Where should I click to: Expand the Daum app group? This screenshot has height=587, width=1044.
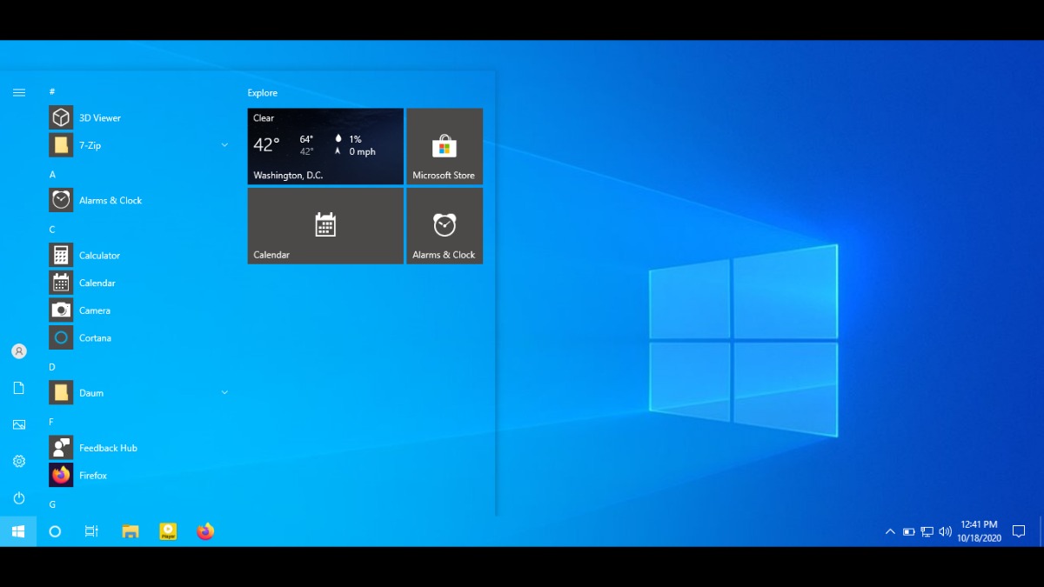pyautogui.click(x=224, y=392)
